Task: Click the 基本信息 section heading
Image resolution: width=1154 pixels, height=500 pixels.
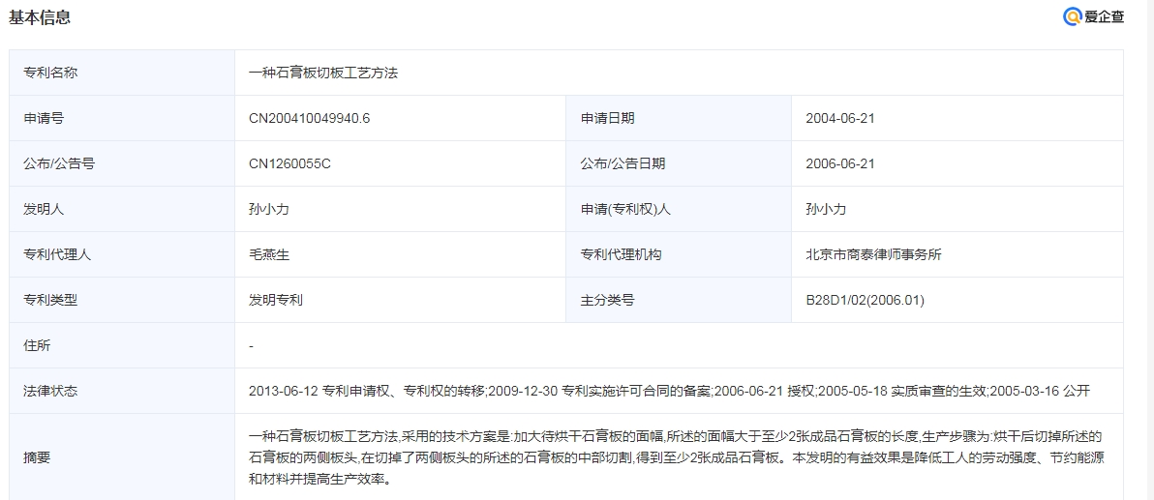Action: [x=40, y=17]
